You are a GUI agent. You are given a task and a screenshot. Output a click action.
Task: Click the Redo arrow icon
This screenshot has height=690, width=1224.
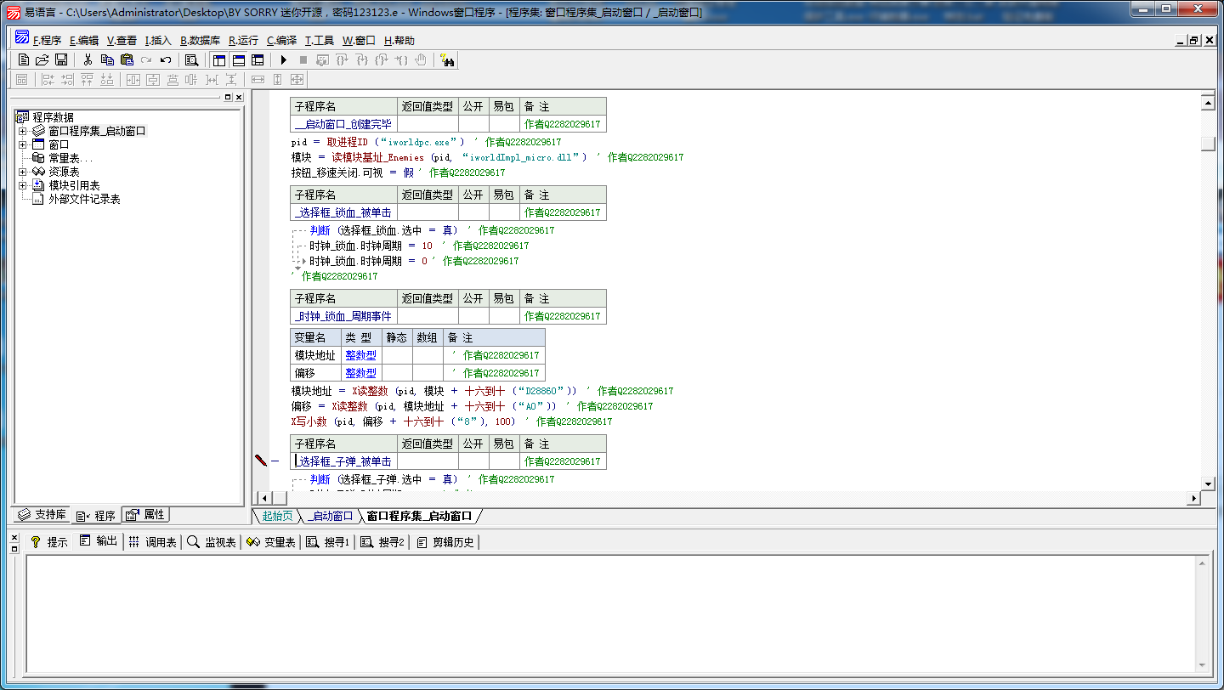coord(146,59)
